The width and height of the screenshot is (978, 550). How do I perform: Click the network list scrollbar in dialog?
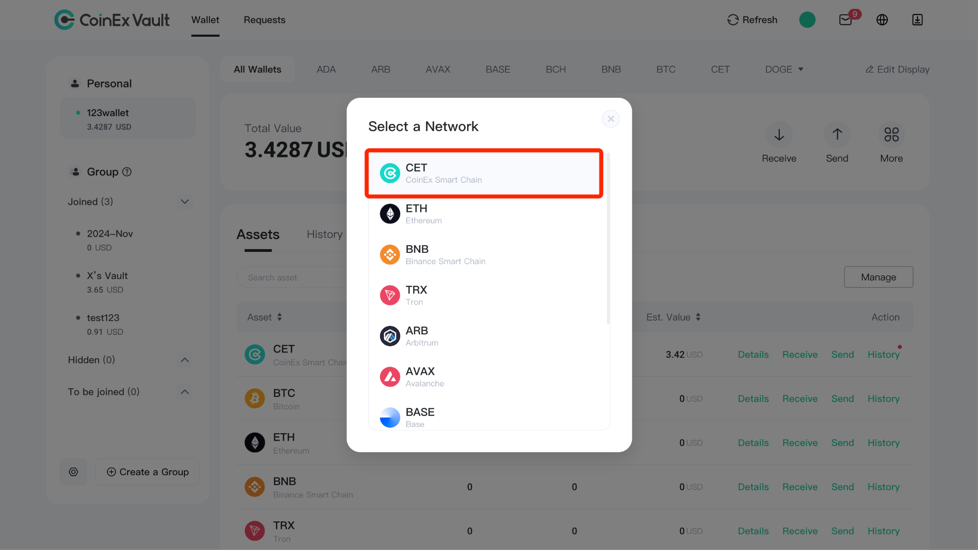pyautogui.click(x=608, y=239)
